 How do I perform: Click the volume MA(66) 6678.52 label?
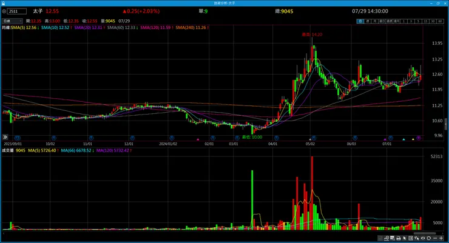click(77, 150)
